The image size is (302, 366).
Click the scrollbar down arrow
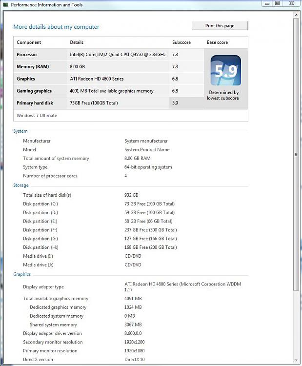pyautogui.click(x=296, y=360)
